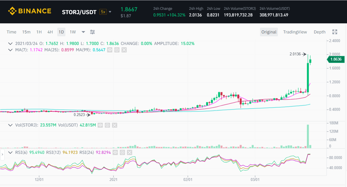Remove the MA indicator
347x187 pixels.
point(124,50)
